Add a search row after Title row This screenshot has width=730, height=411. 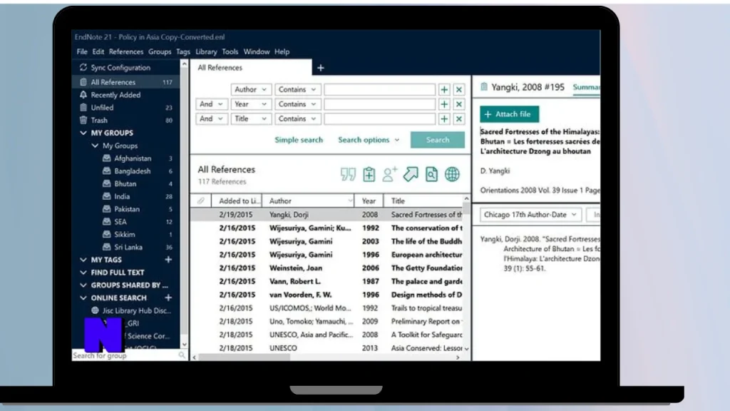pyautogui.click(x=444, y=119)
